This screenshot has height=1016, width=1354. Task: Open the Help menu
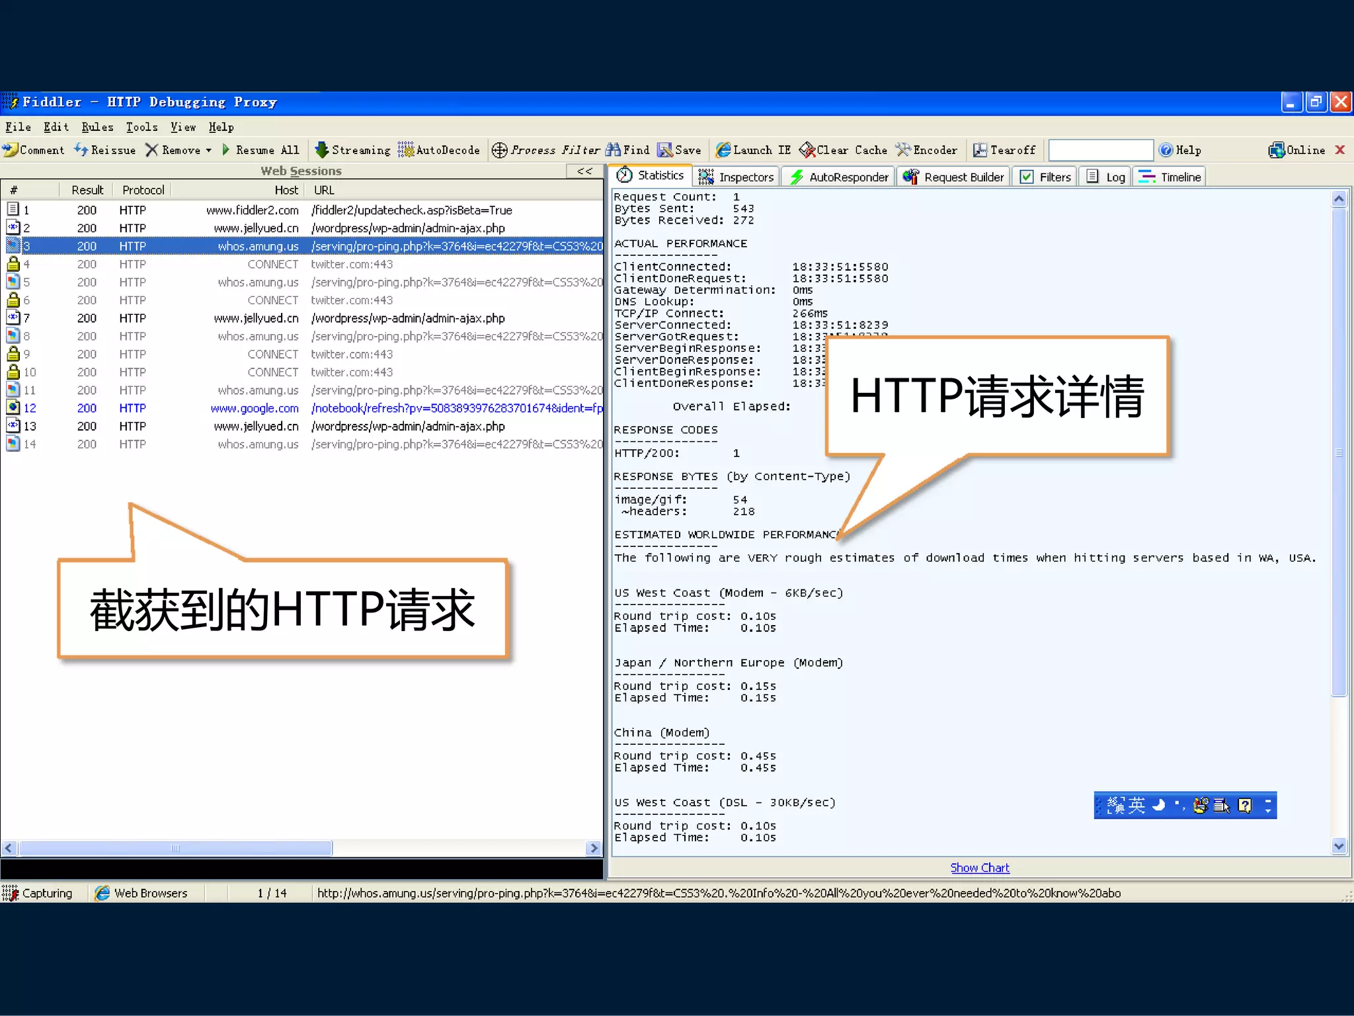click(221, 127)
